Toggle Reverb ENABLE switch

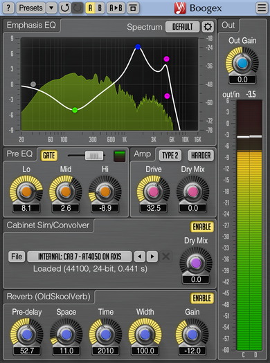pyautogui.click(x=202, y=299)
